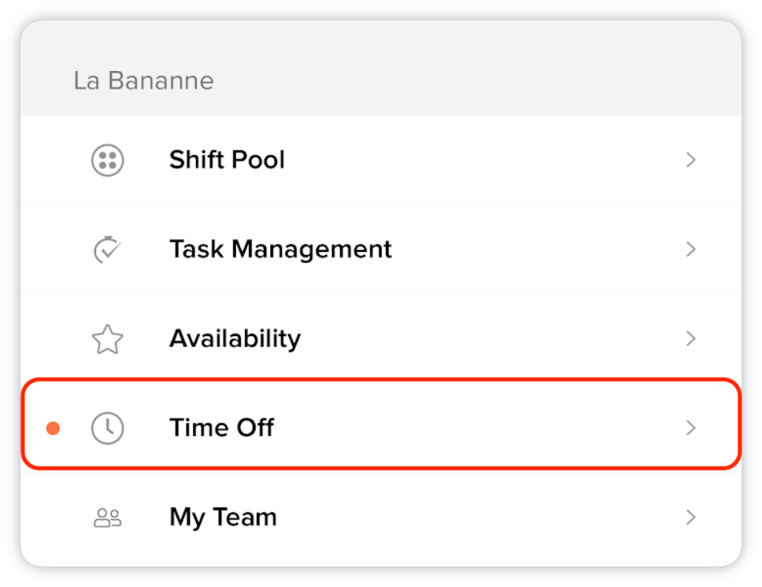Image resolution: width=762 pixels, height=587 pixels.
Task: Click the orange notification dot beside Time Off
Action: tap(53, 428)
